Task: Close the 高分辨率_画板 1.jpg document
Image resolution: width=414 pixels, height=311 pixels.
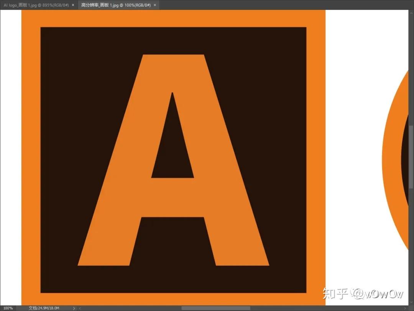Action: click(x=154, y=5)
